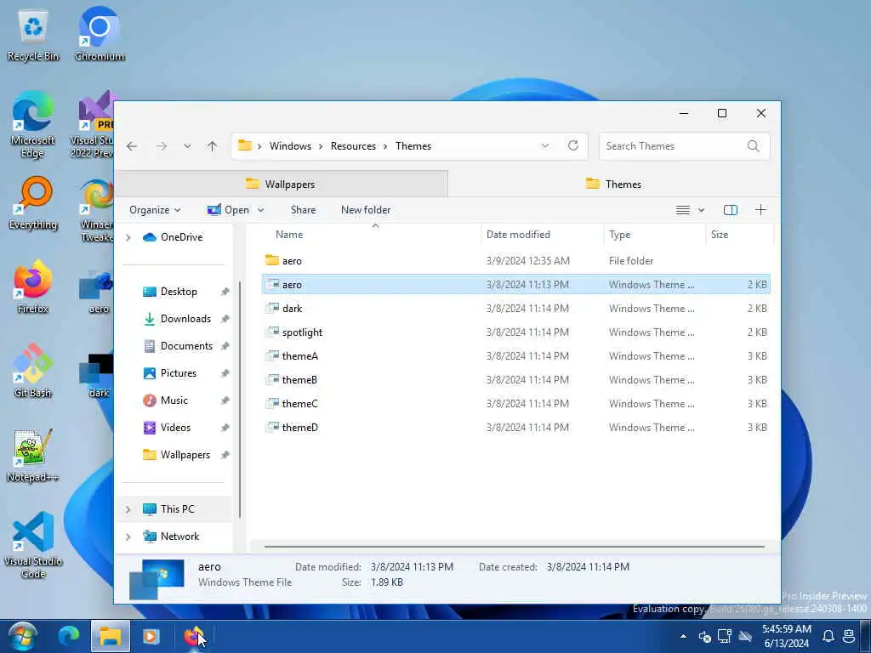The width and height of the screenshot is (871, 653).
Task: Open the notifications bell icon
Action: (828, 636)
